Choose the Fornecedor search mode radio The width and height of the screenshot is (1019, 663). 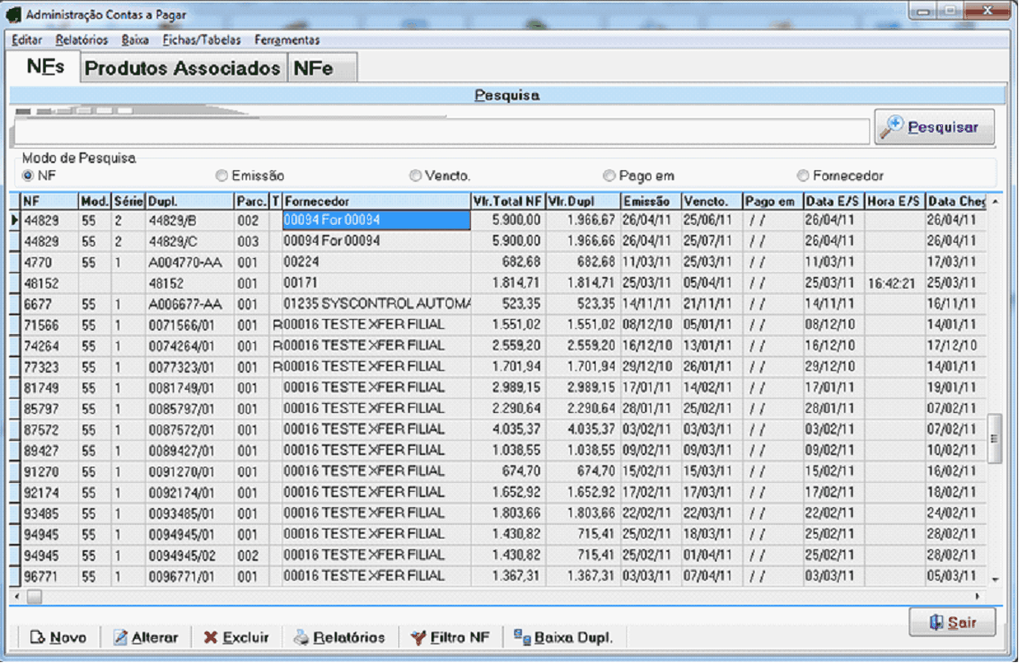[803, 177]
